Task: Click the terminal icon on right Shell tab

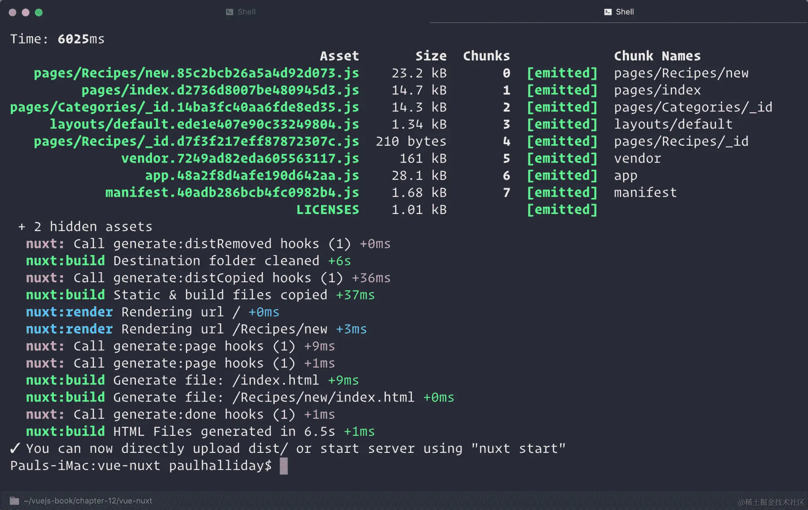Action: (608, 12)
